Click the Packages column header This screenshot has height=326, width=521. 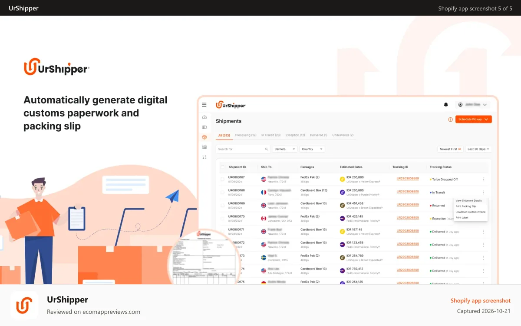[x=307, y=167]
